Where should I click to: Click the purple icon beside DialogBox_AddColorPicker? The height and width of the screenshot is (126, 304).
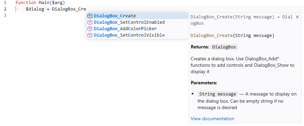pyautogui.click(x=90, y=29)
